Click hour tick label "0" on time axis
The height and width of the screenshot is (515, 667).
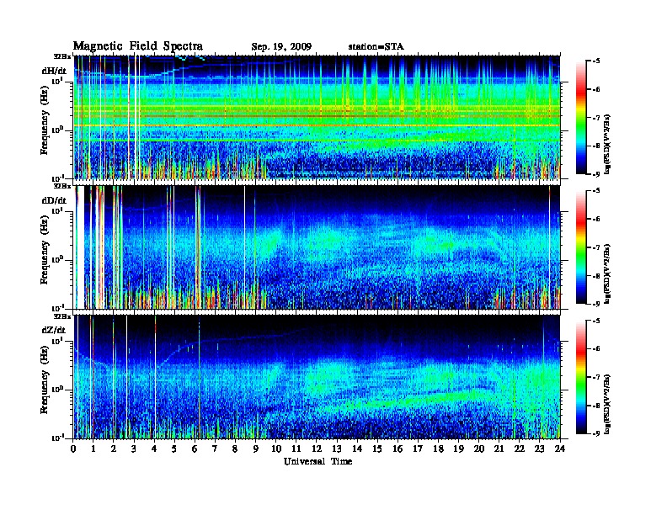[x=73, y=449]
